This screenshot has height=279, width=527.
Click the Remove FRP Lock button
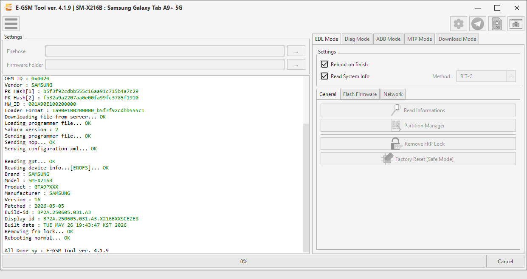418,144
